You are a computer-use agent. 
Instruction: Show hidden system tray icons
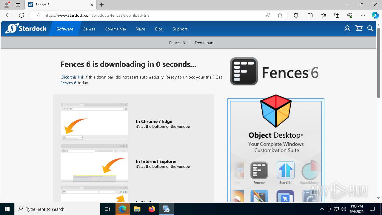click(322, 209)
